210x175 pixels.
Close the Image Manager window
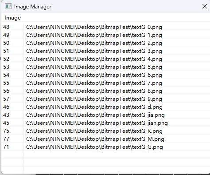205,6
